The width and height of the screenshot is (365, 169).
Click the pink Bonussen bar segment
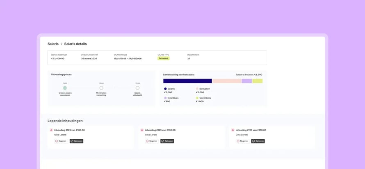coord(227,81)
